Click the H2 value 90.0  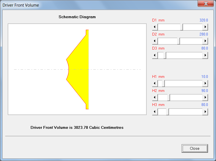204,91
